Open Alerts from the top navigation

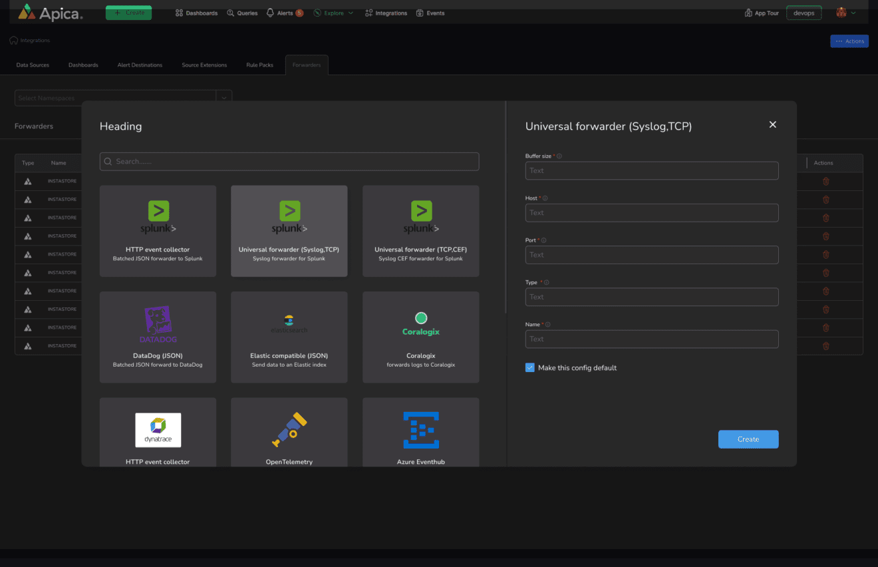tap(285, 13)
